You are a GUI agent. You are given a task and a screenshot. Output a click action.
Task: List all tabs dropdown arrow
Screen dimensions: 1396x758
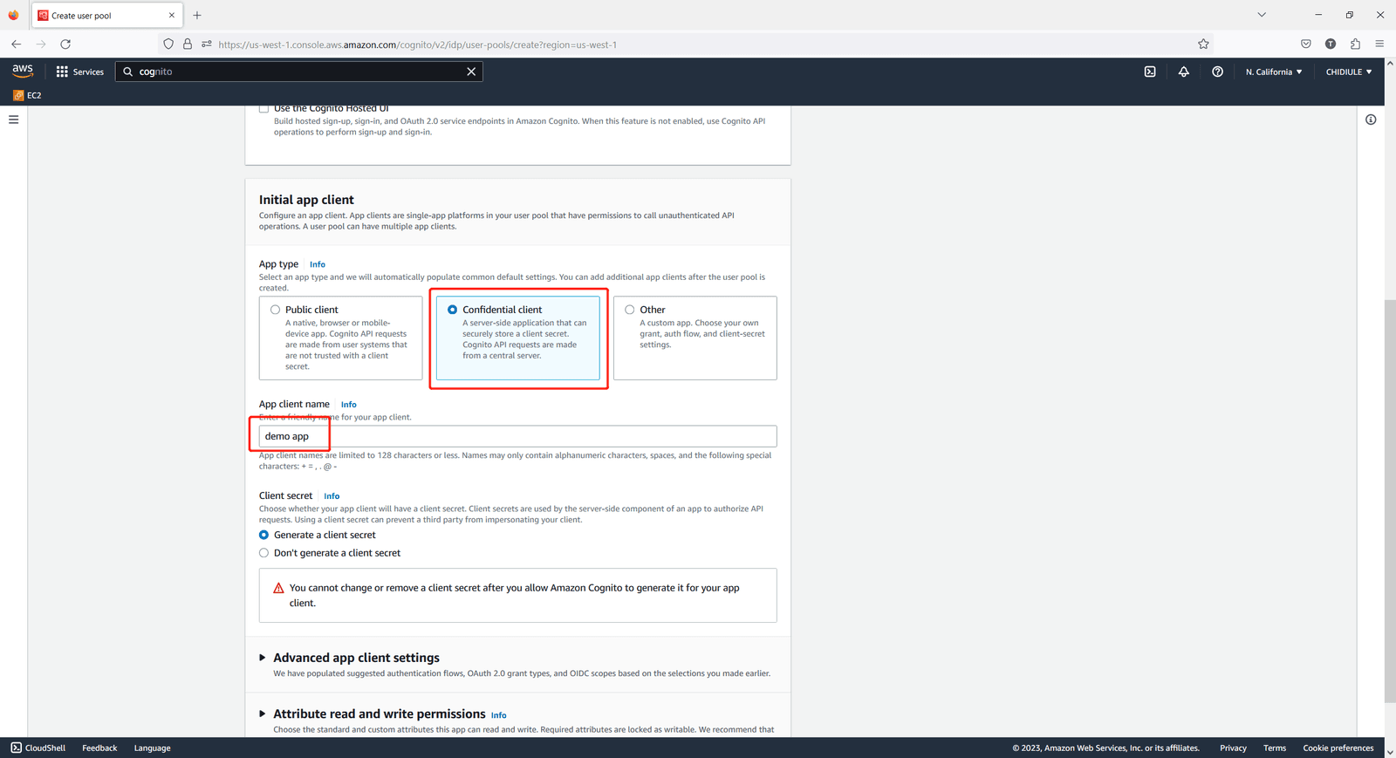[1262, 15]
